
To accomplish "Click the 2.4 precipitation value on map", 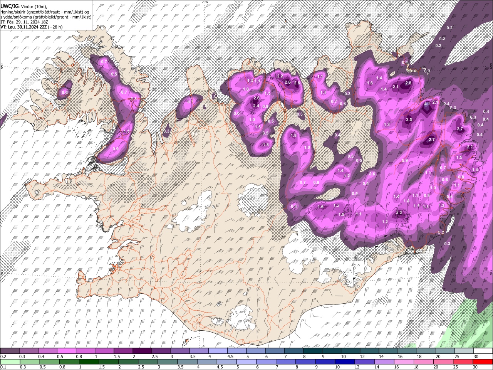I will click(256, 106).
